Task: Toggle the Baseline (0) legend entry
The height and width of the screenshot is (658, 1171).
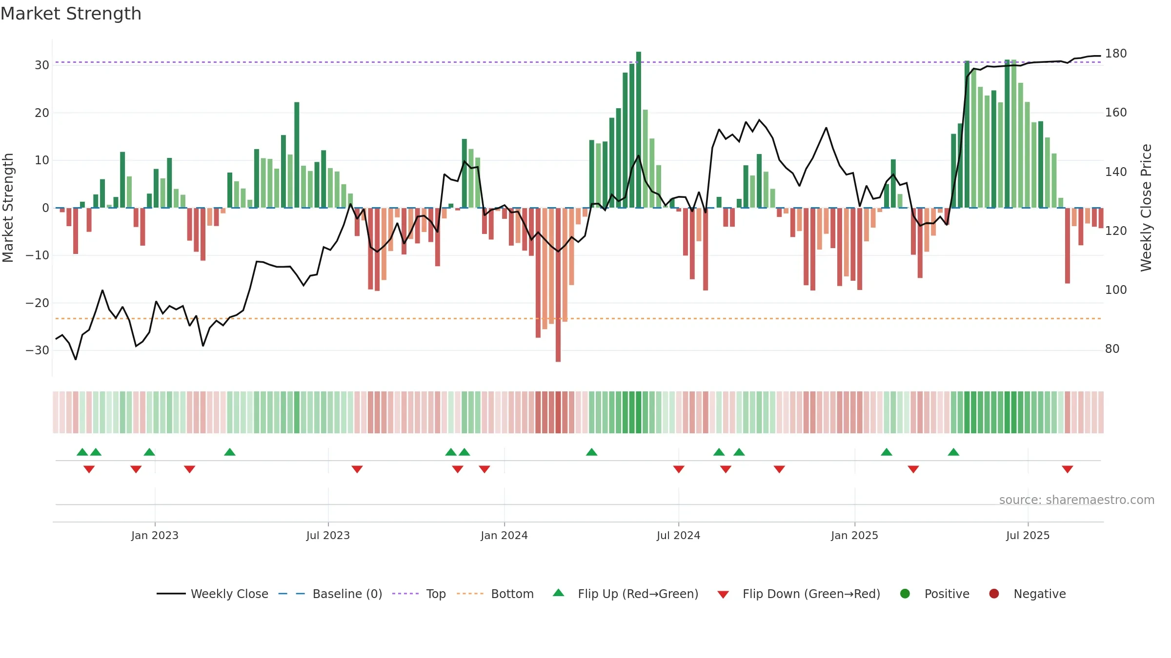Action: point(330,594)
